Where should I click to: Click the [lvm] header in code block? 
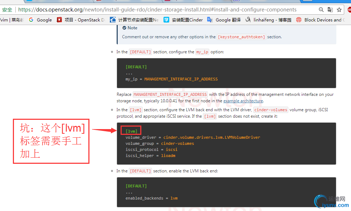click(x=131, y=131)
